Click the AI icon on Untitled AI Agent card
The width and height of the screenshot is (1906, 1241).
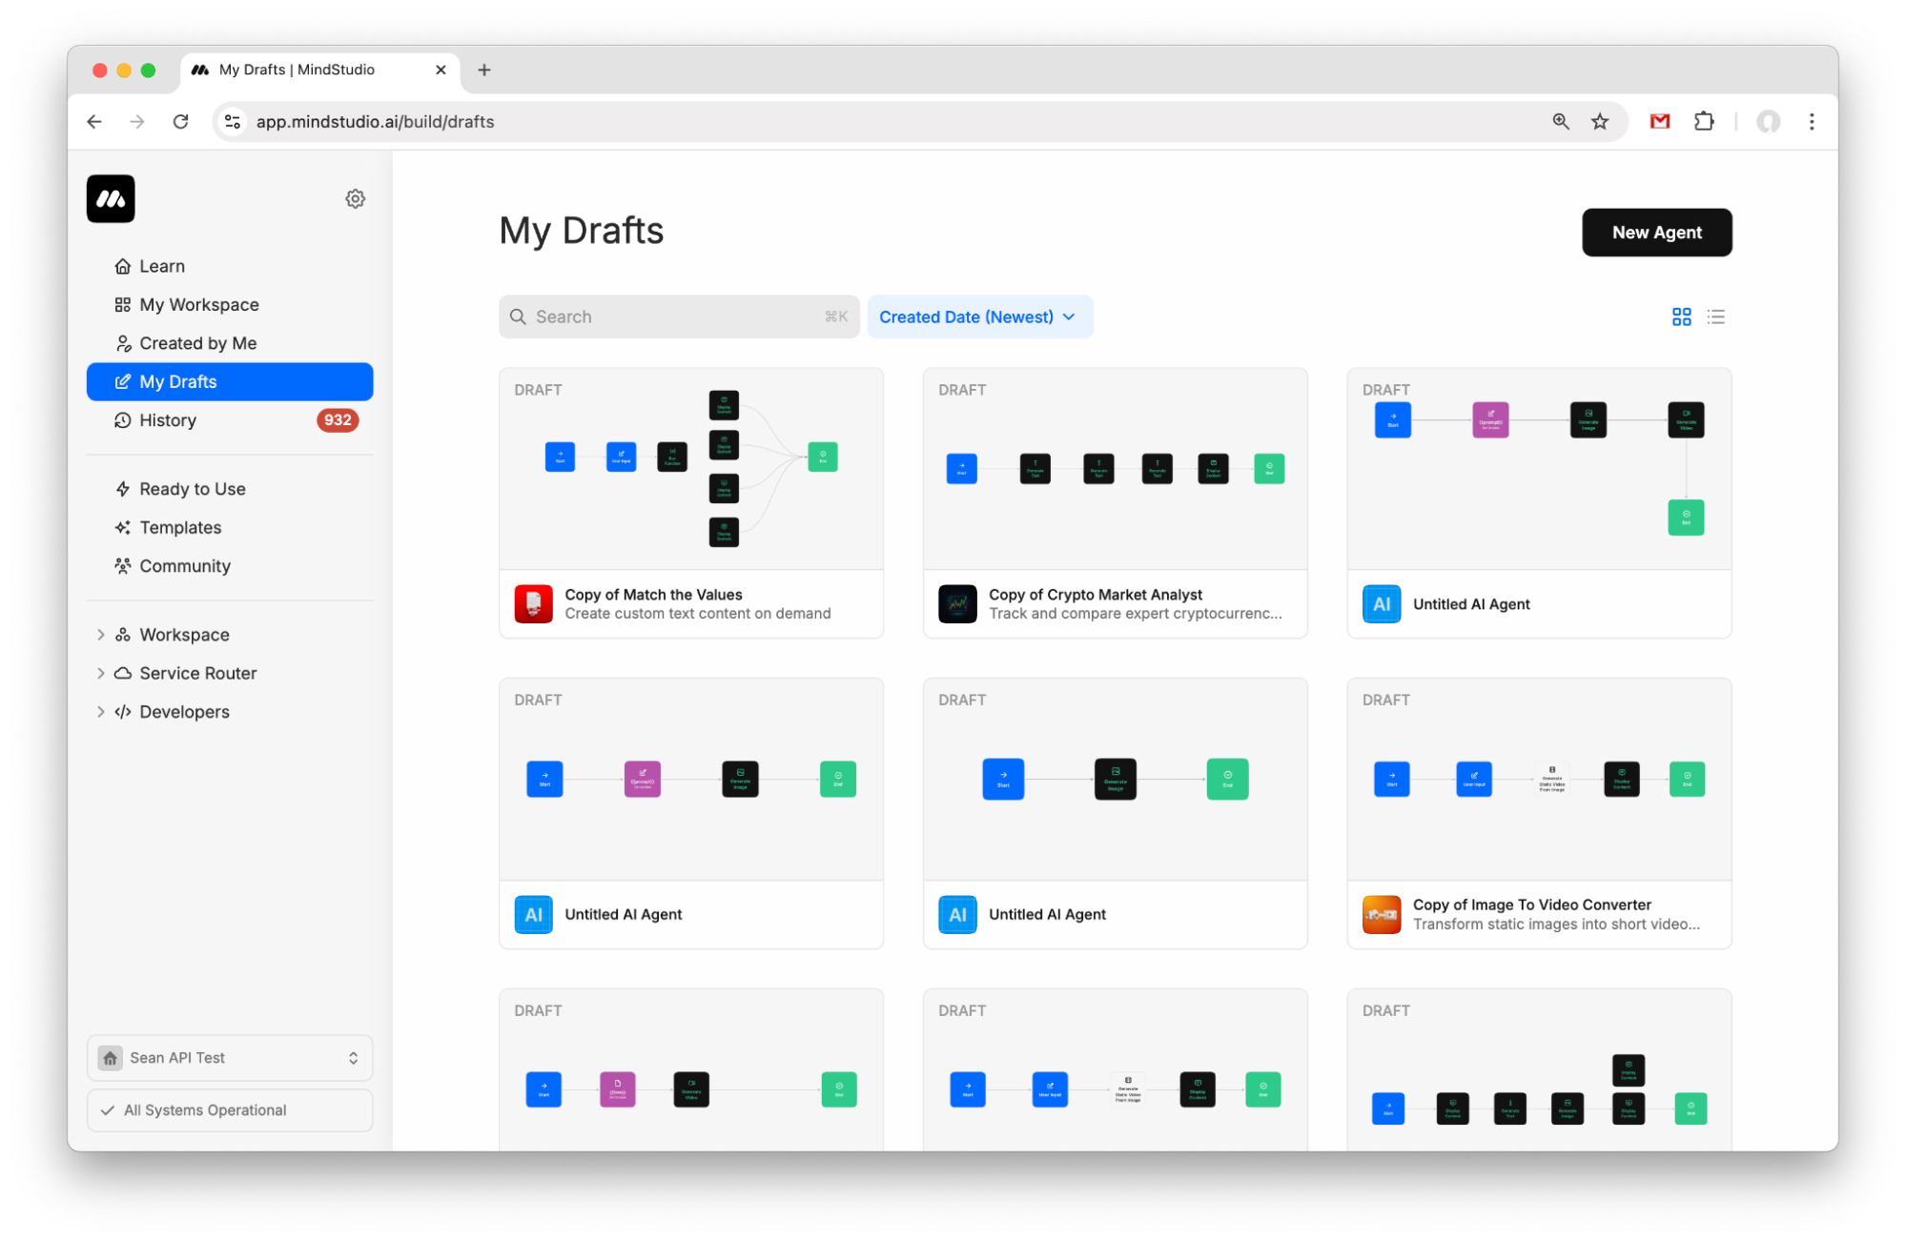(x=1382, y=603)
